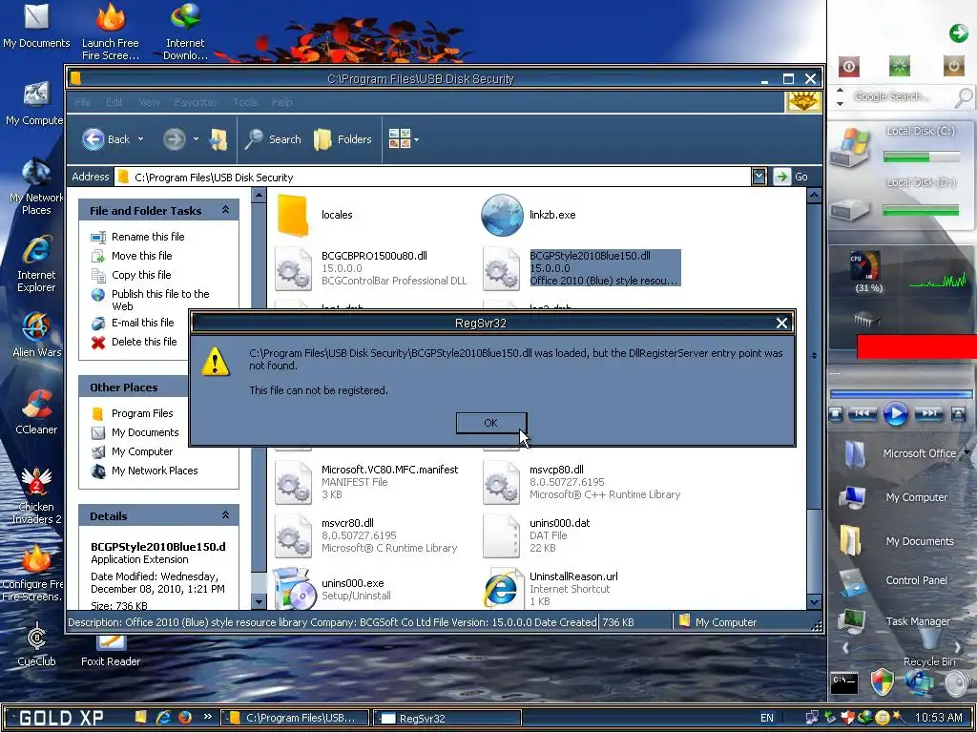This screenshot has height=733, width=977.
Task: Collapse the Details panel
Action: [x=225, y=515]
